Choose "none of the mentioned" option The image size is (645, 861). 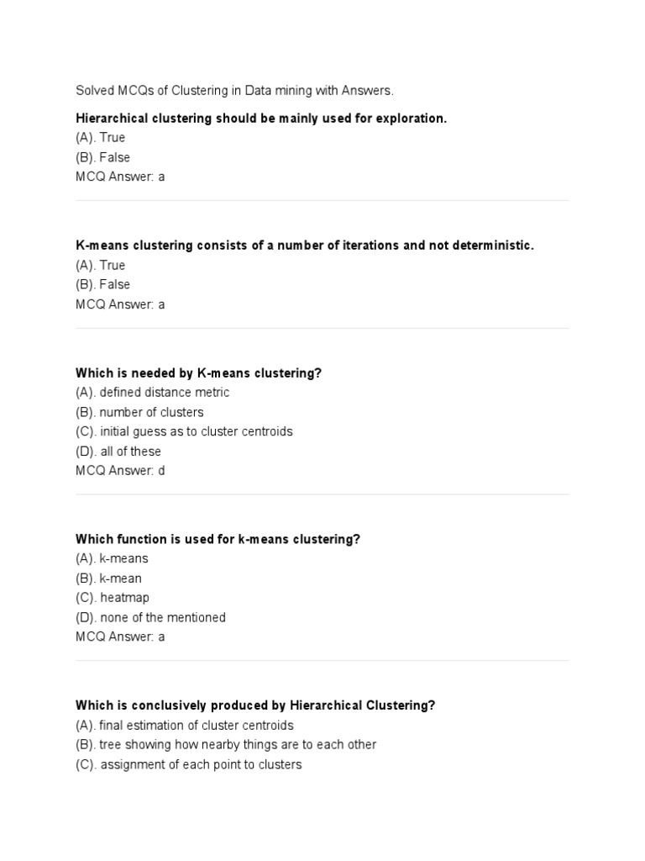point(150,617)
